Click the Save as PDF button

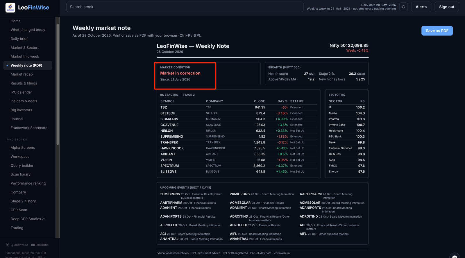437,31
